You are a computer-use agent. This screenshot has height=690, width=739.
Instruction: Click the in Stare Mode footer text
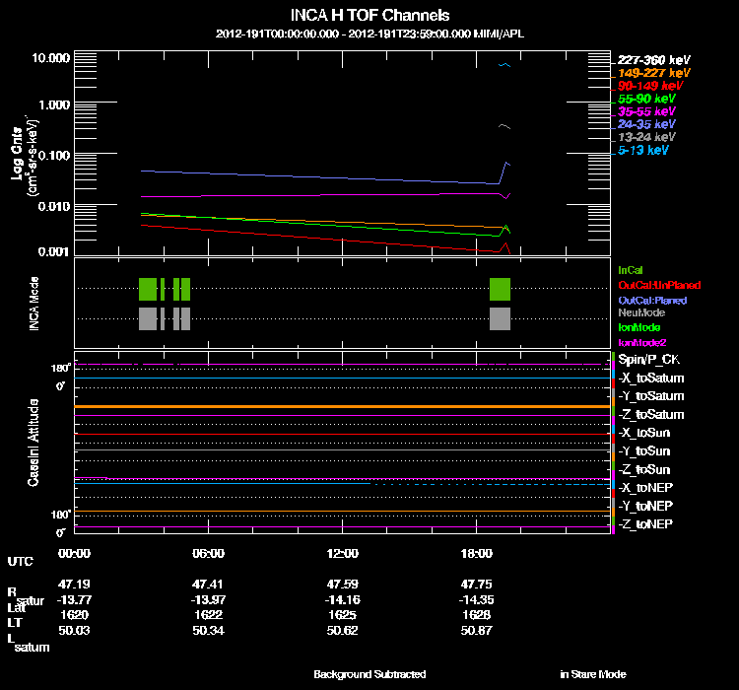click(592, 674)
